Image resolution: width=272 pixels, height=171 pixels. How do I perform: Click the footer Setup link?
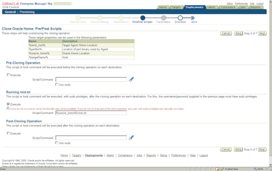pyautogui.click(x=164, y=155)
